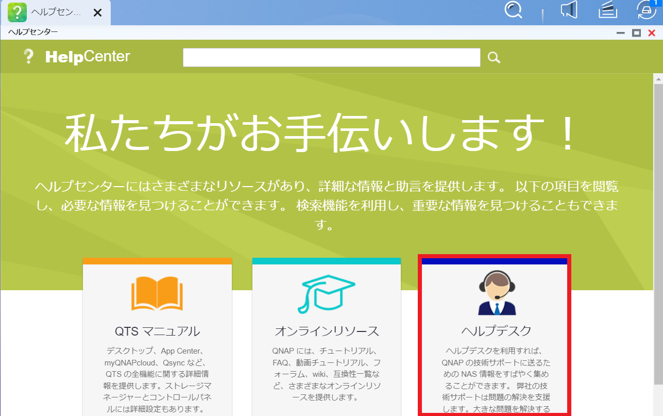Close the ヘルプセンター taskbar tab
Image resolution: width=663 pixels, height=416 pixels.
point(97,13)
